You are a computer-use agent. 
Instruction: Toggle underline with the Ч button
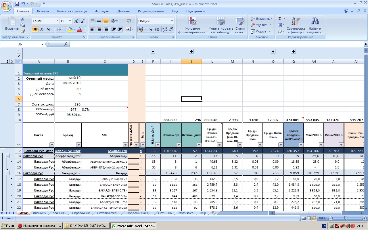click(x=49, y=29)
